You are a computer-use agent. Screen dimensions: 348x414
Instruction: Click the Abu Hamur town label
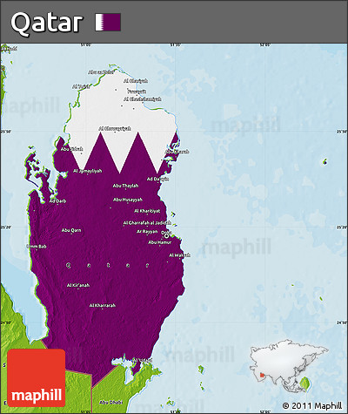160,242
